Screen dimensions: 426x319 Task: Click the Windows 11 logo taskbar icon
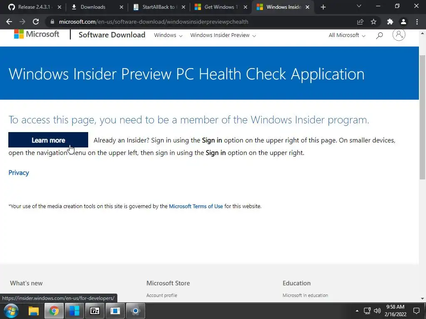74,311
